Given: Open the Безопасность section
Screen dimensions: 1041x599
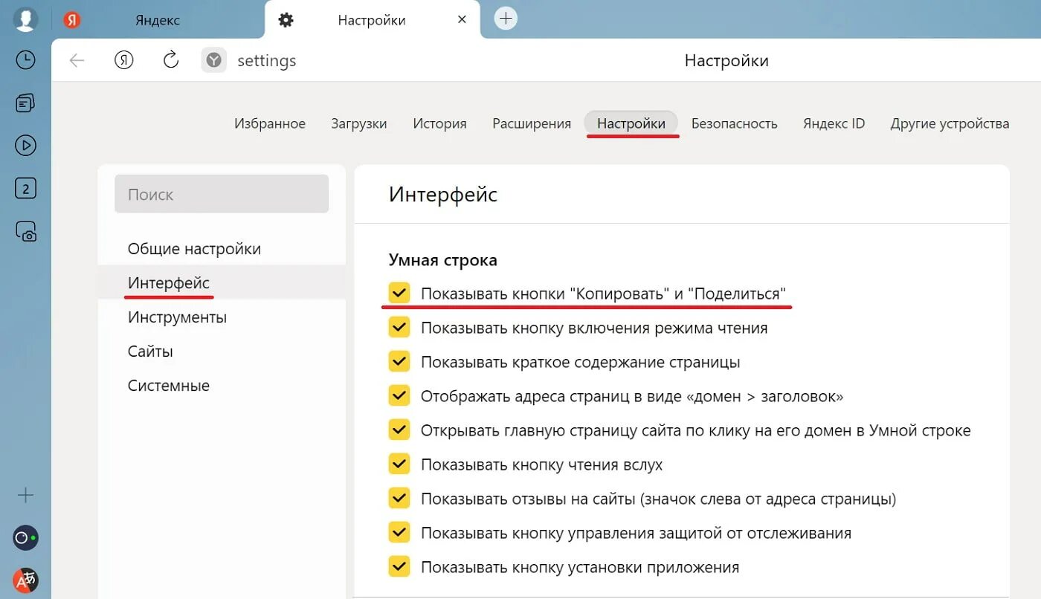Looking at the screenshot, I should pos(735,123).
